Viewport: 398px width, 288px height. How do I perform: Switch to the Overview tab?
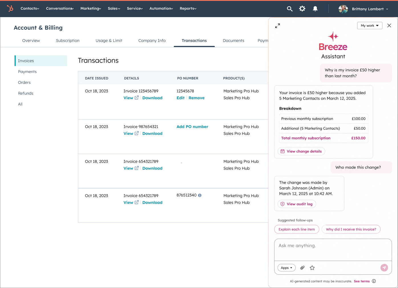pos(31,40)
